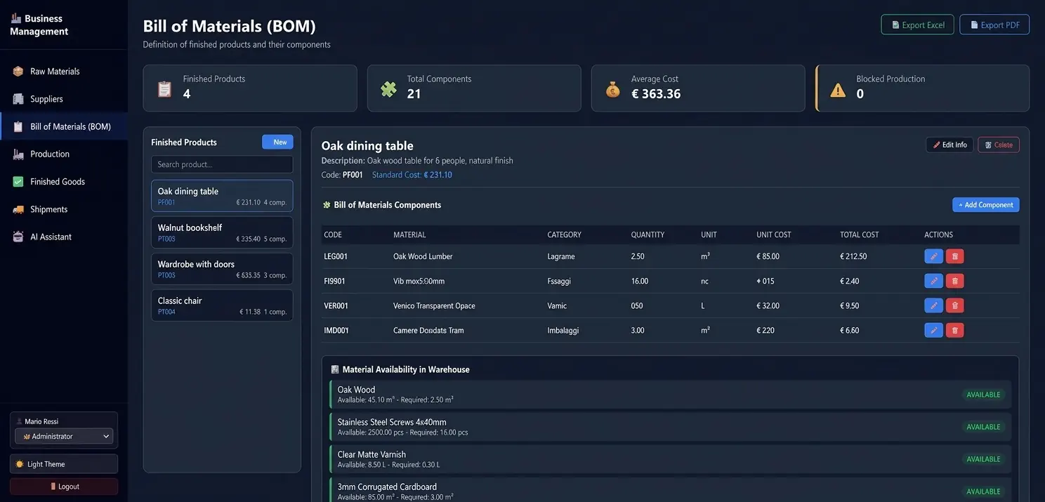Click the MATERIAL column header

(x=409, y=235)
